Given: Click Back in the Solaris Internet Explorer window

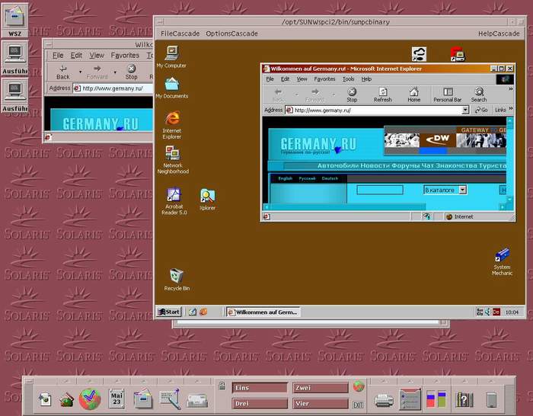Looking at the screenshot, I should [63, 72].
